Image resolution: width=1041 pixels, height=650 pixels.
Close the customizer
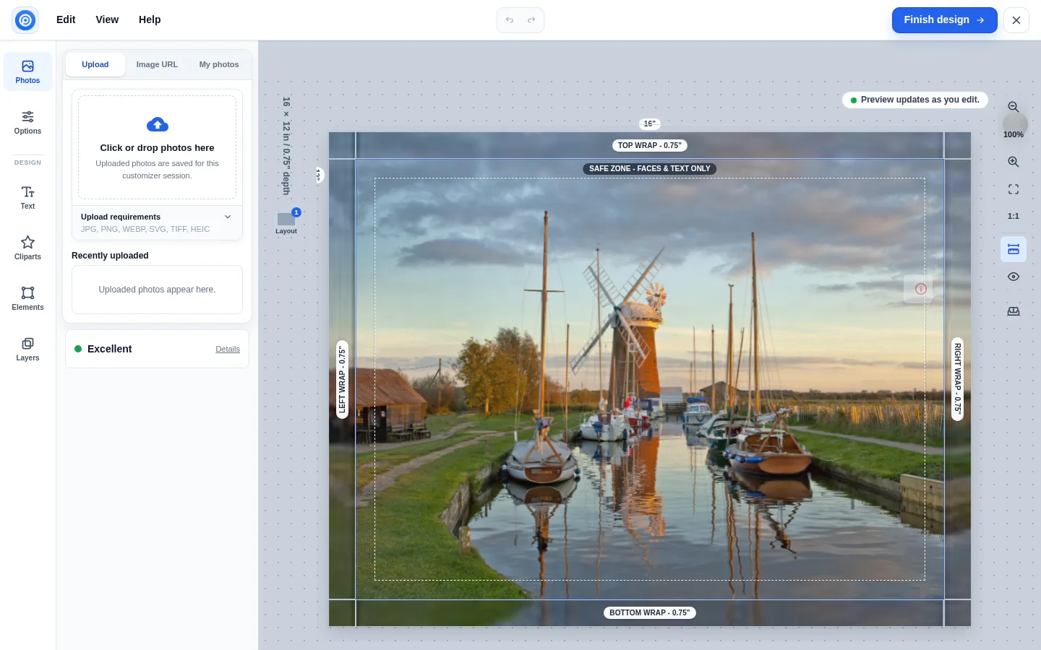1016,20
